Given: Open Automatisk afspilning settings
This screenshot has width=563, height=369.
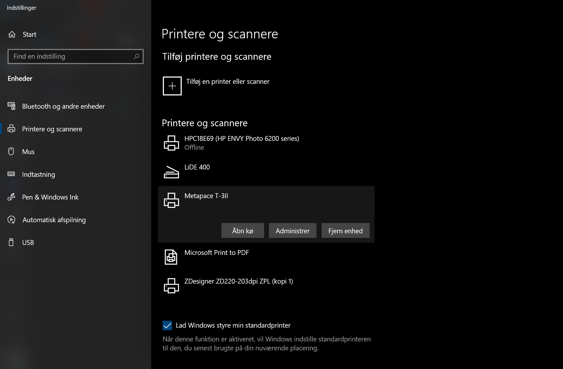Looking at the screenshot, I should 76,220.
